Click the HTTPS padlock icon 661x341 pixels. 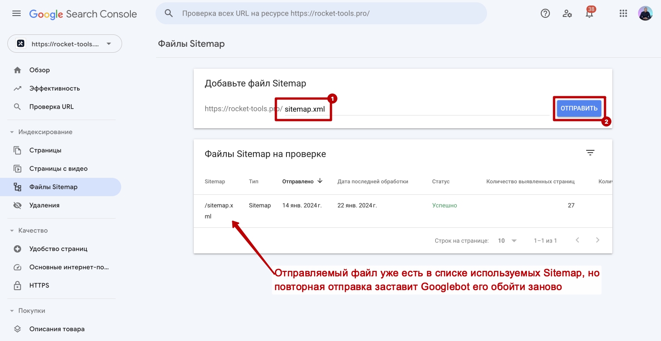point(17,286)
